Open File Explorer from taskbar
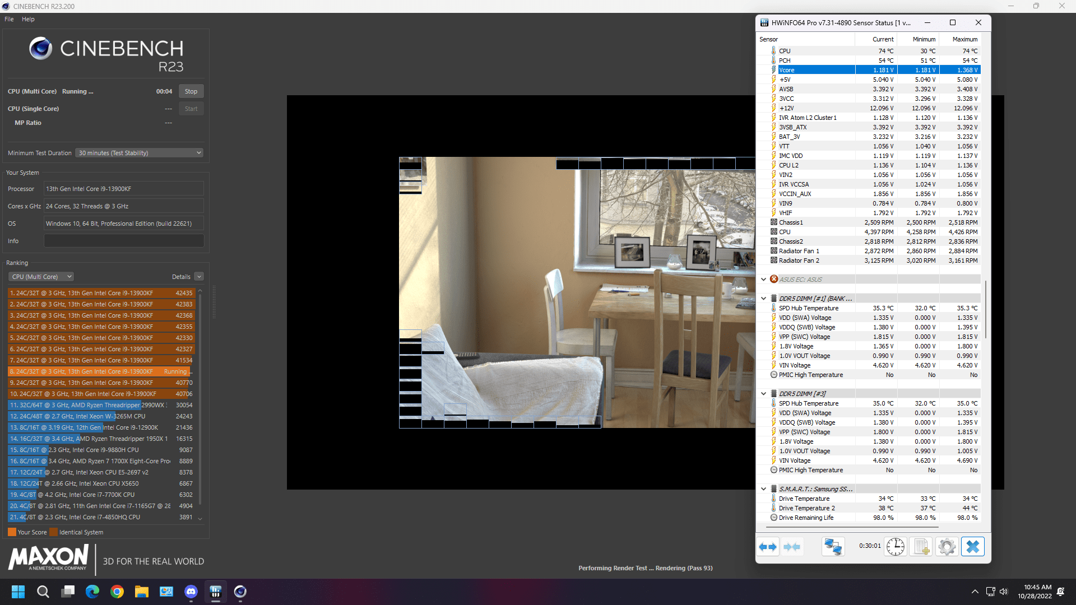The width and height of the screenshot is (1076, 605). (142, 592)
